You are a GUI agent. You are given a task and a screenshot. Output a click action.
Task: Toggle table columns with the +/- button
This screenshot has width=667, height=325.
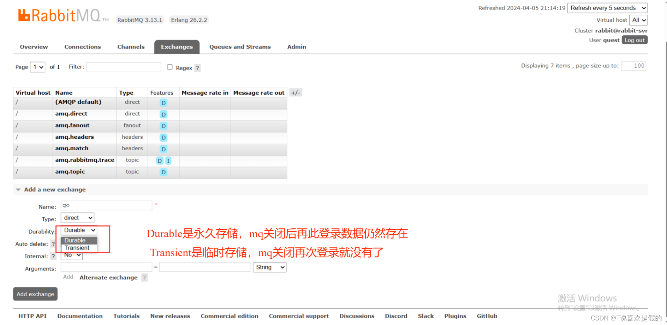(x=296, y=93)
